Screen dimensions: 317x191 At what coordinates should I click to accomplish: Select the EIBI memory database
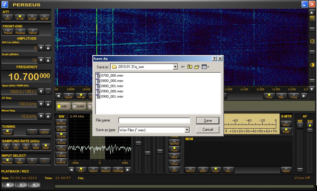203,170
